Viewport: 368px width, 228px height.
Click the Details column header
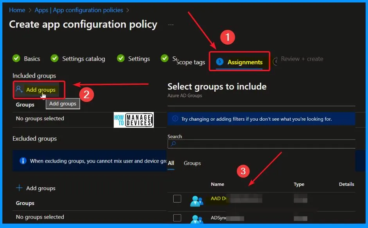tap(346, 184)
